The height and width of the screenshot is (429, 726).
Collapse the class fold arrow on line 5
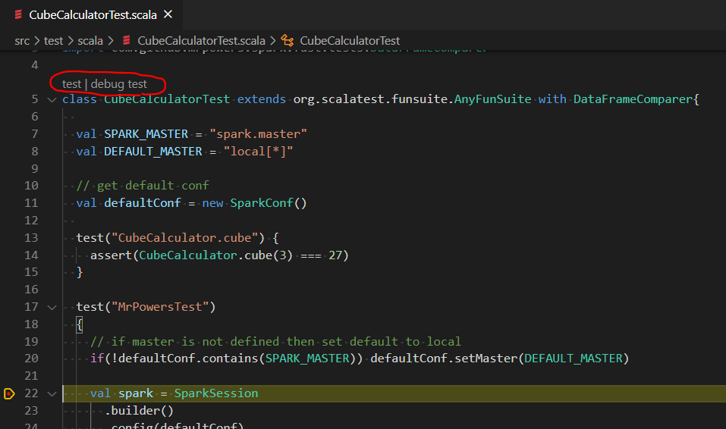pyautogui.click(x=52, y=99)
